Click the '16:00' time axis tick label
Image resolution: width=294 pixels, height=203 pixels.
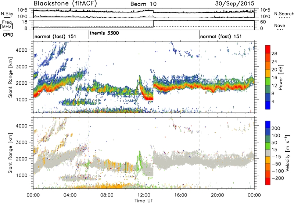coord(180,195)
